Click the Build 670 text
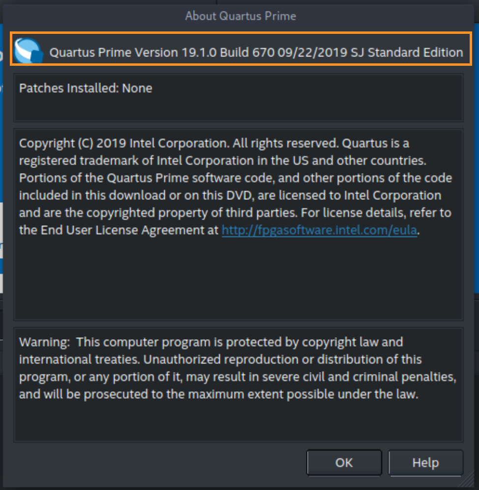 click(247, 53)
